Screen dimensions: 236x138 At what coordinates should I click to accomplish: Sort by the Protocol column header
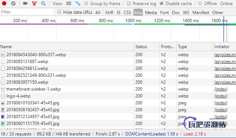pyautogui.click(x=168, y=47)
